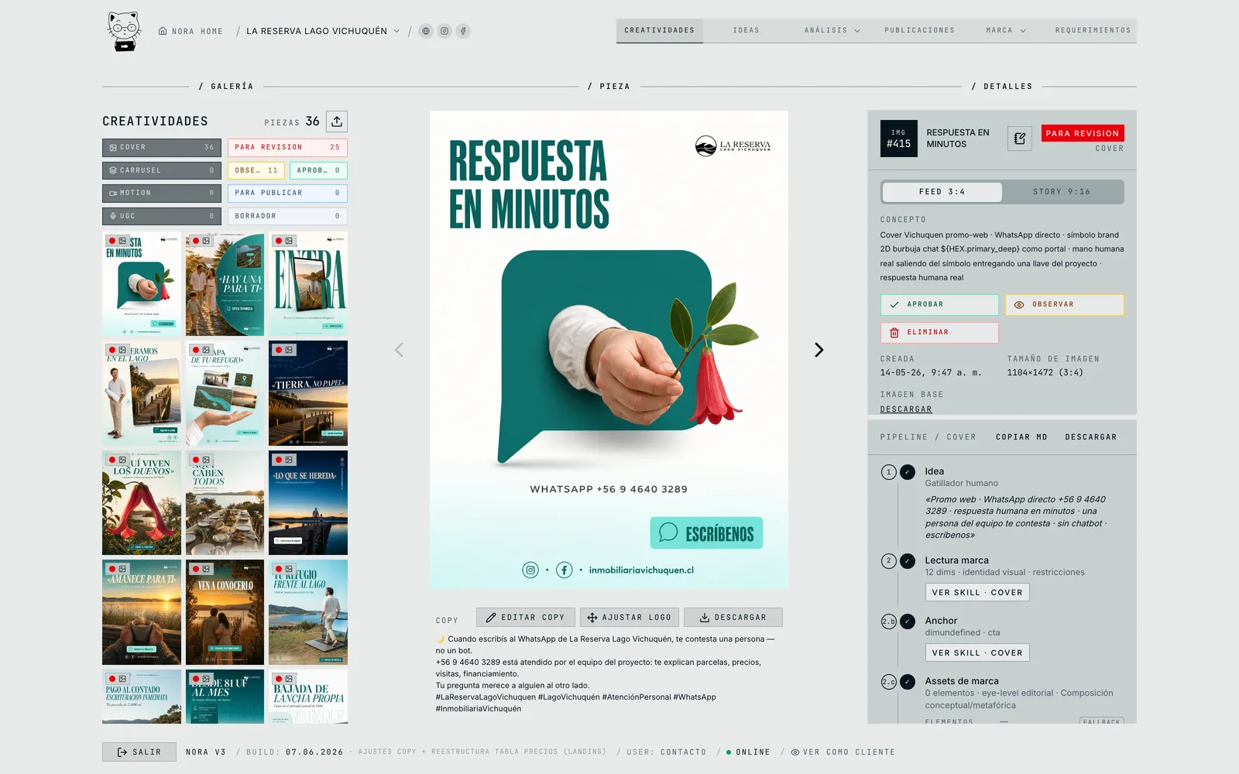Filter by Borrador status

click(x=287, y=216)
